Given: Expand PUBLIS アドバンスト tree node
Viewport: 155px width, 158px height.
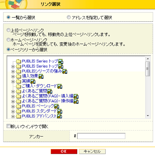Looking at the screenshot, I should [x=13, y=116].
